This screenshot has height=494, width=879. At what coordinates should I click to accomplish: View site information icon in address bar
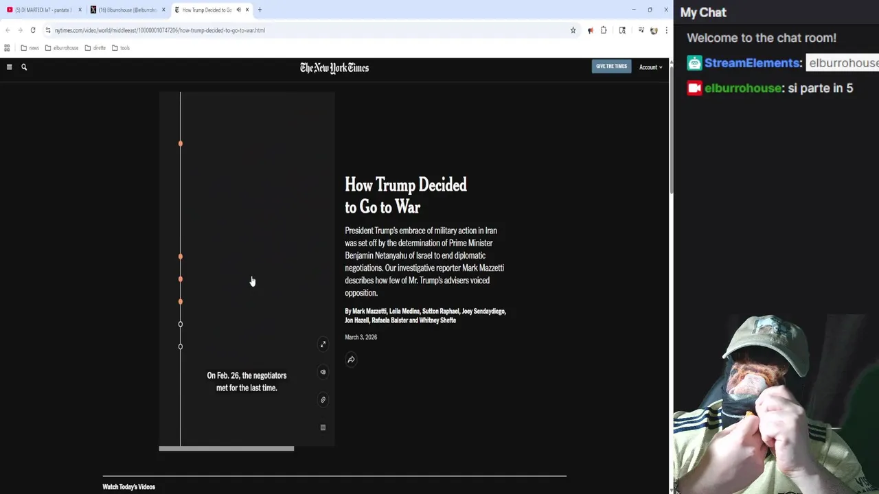[x=47, y=30]
